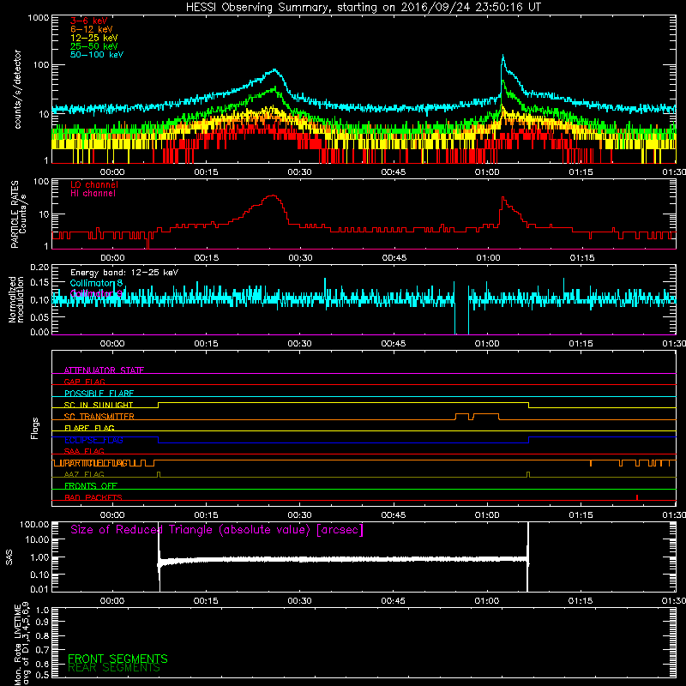This screenshot has width=686, height=686.
Task: Click the 0.20 tick on Normalized modulation axis
Action: 39,267
